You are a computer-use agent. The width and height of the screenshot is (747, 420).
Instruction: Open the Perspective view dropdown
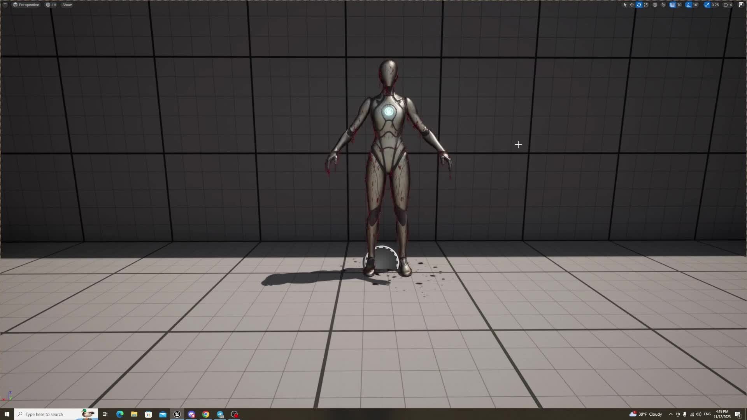(26, 5)
